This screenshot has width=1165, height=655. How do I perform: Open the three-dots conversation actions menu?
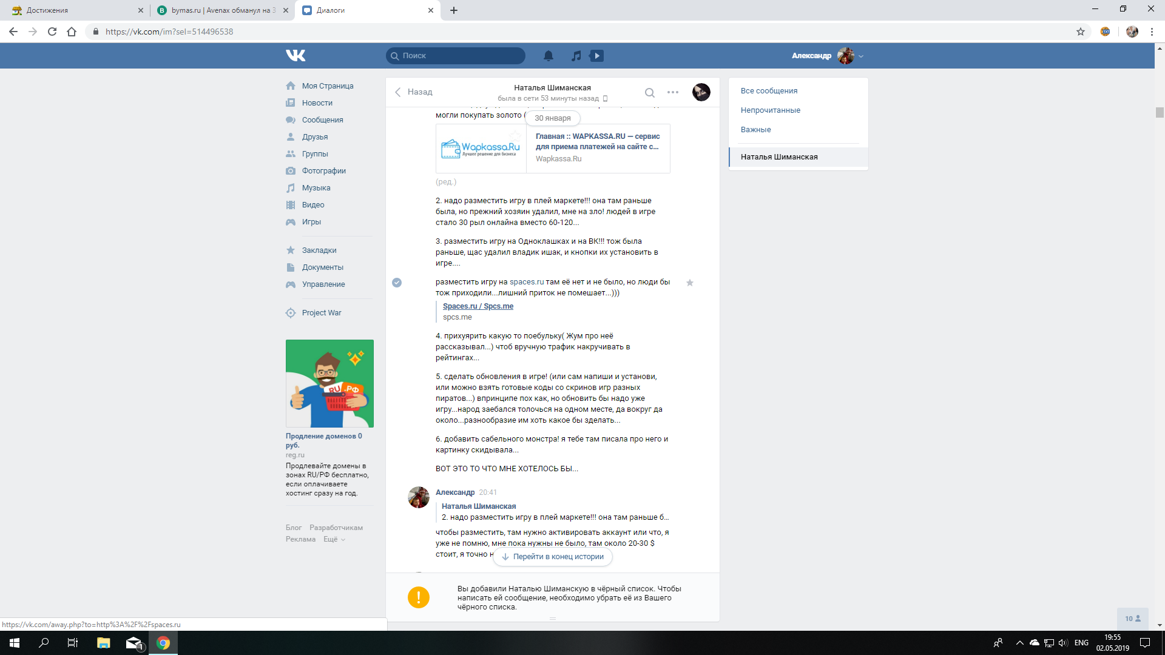[672, 92]
